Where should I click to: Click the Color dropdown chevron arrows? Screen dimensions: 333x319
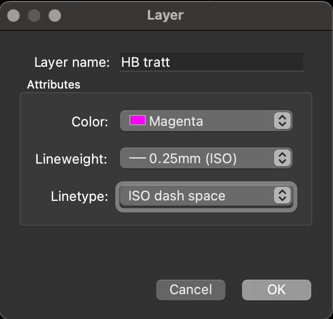pyautogui.click(x=282, y=121)
